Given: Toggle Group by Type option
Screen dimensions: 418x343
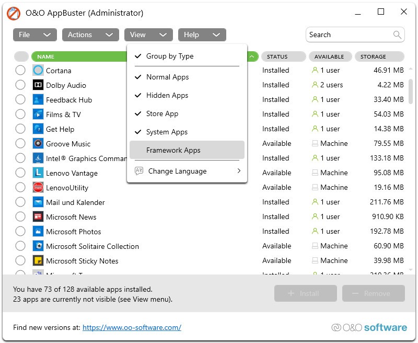Looking at the screenshot, I should pyautogui.click(x=187, y=56).
